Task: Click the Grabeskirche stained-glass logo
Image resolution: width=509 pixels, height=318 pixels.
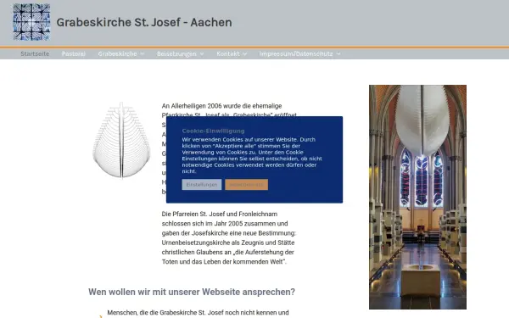Action: [31, 22]
